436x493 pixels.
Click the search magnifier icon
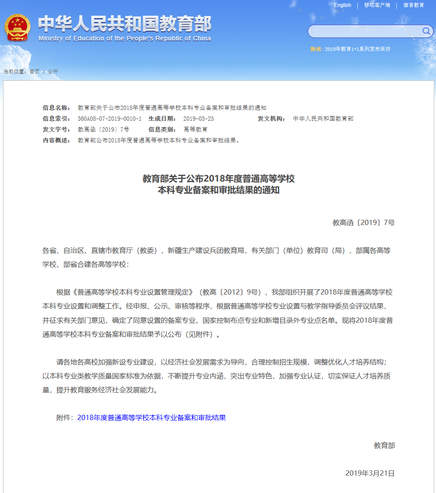pyautogui.click(x=426, y=31)
